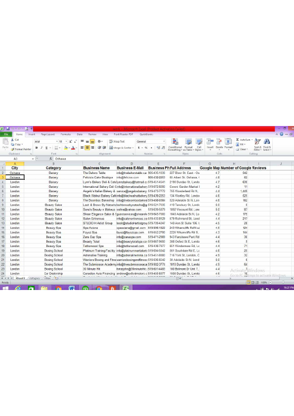Open Conditional Formatting menu

[x=175, y=145]
